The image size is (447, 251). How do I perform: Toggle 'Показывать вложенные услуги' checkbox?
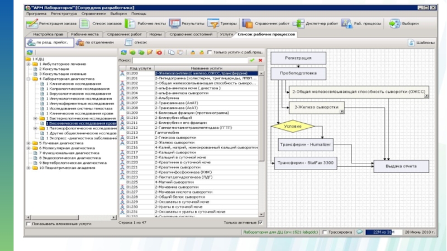29,224
